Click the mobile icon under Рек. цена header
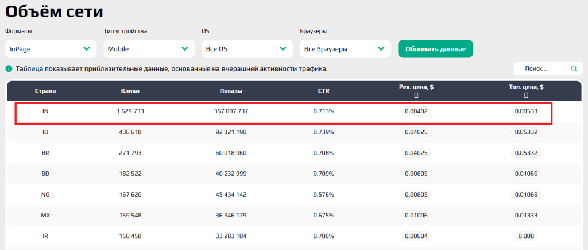Screen dimensions: 588x250 tap(416, 95)
